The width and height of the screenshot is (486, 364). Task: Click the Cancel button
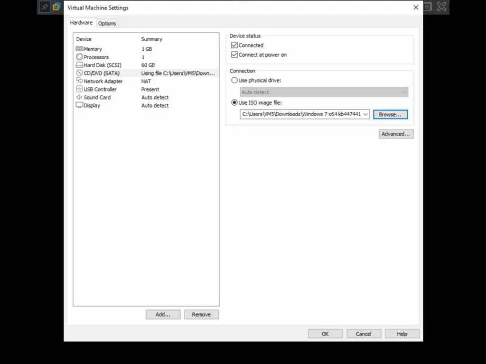click(x=364, y=334)
